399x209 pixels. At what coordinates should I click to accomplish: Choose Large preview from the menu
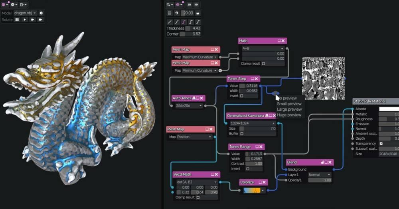click(289, 109)
